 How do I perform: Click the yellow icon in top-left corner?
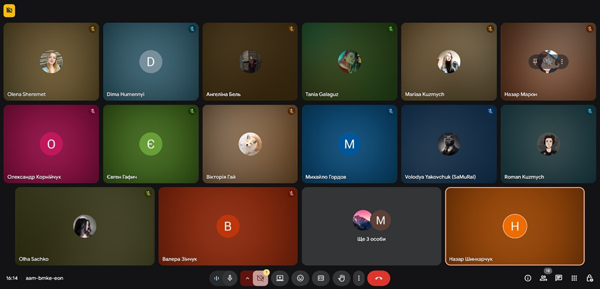pos(9,10)
